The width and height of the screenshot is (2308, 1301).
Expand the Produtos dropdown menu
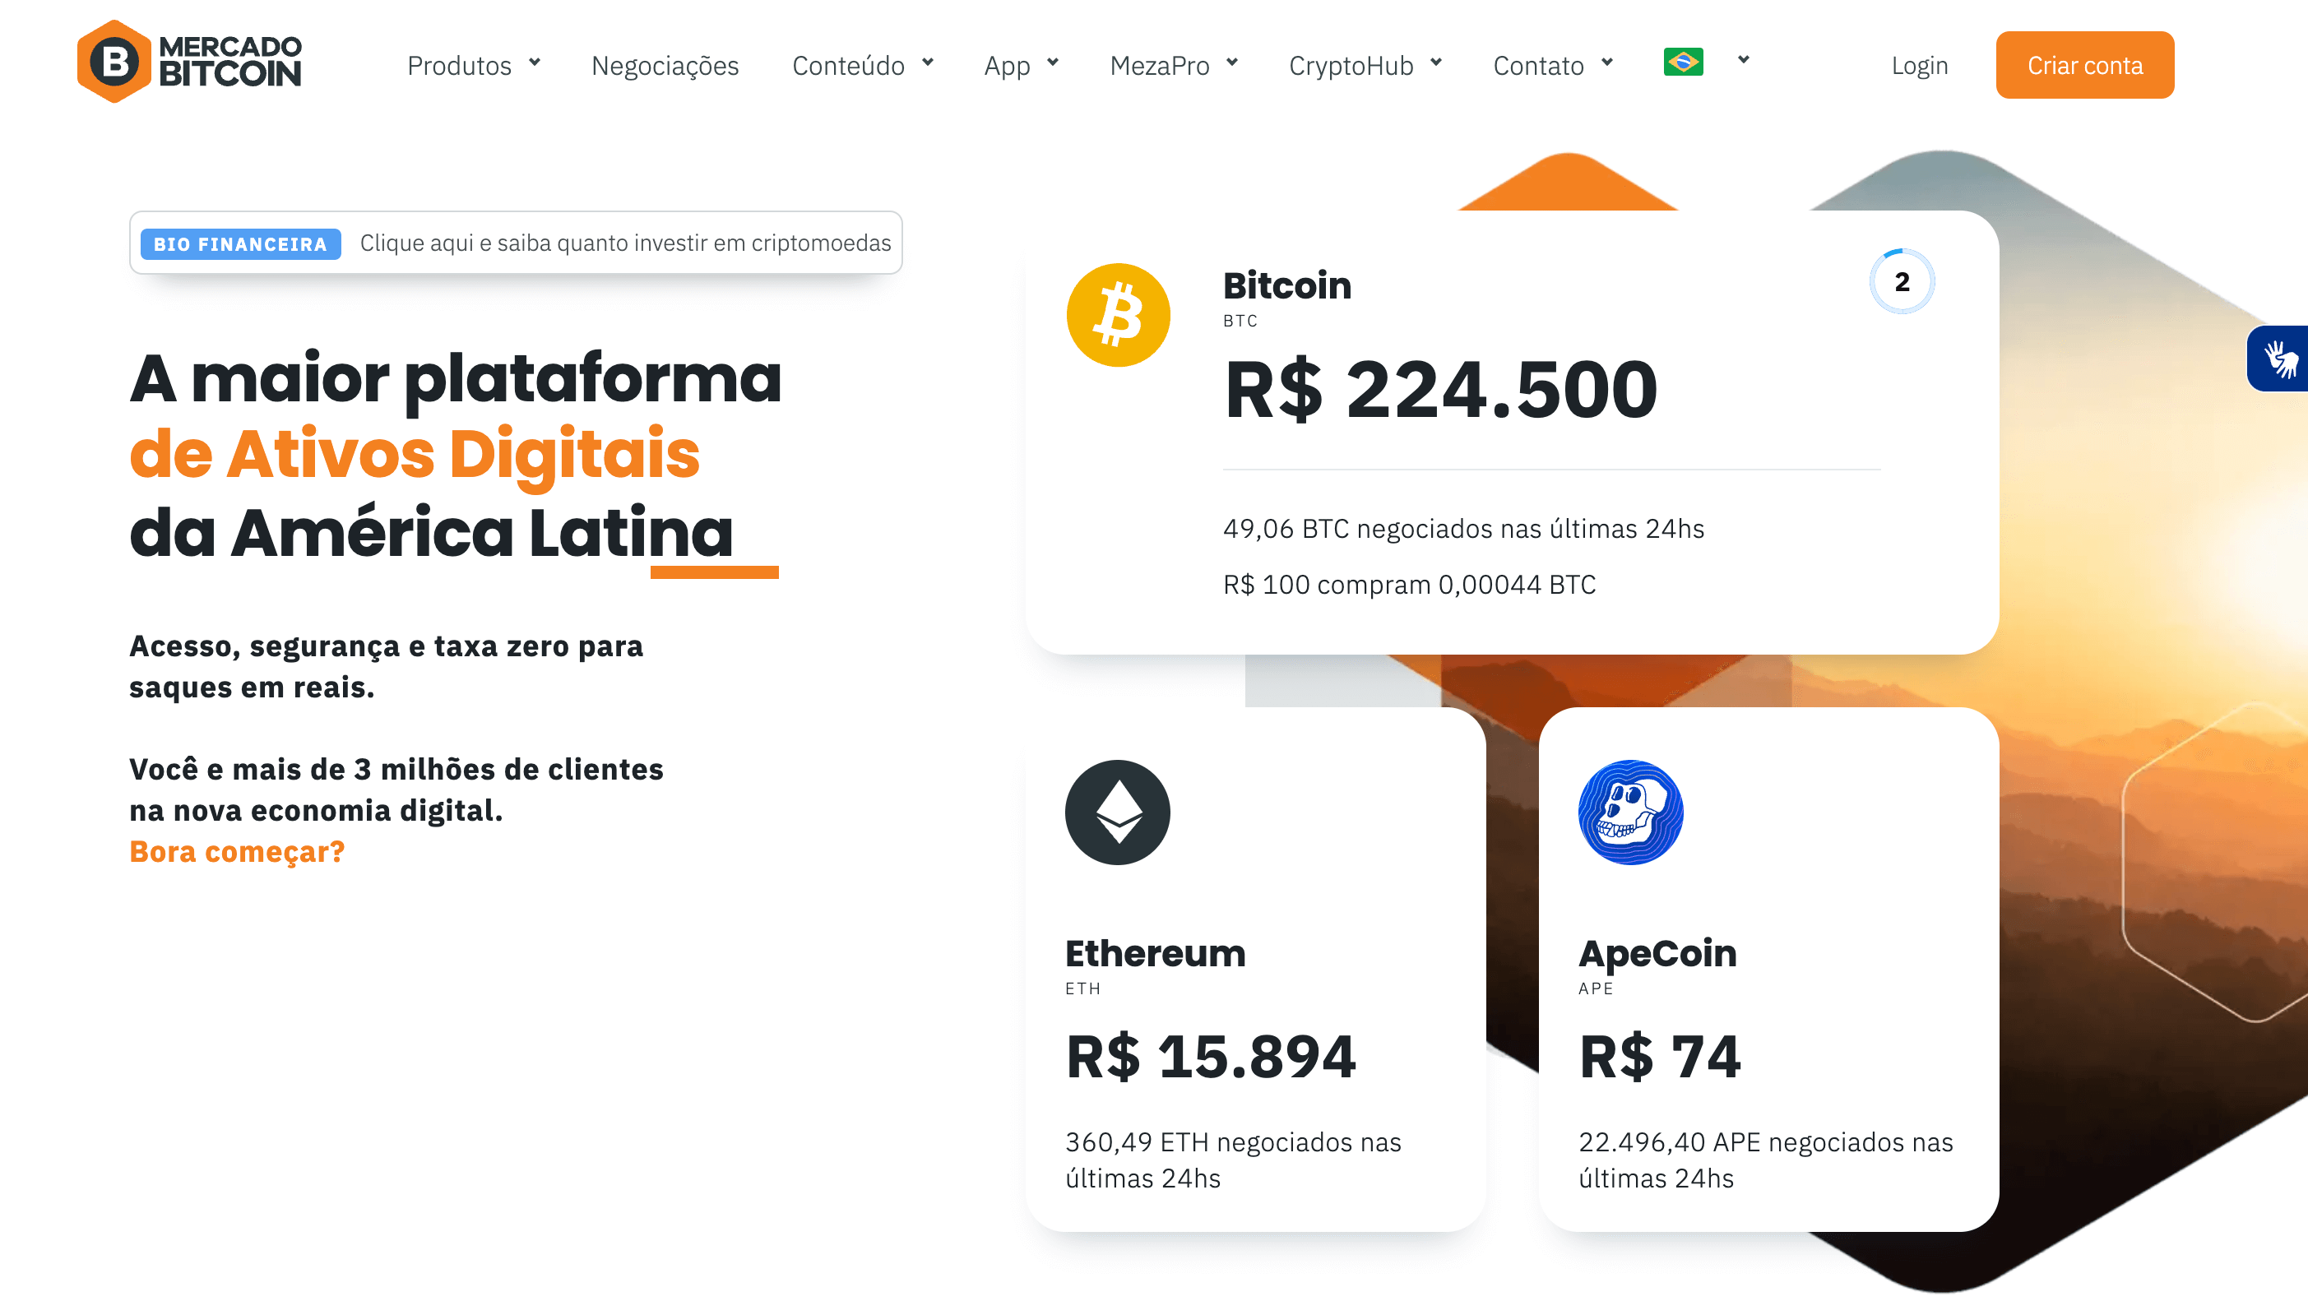[473, 66]
